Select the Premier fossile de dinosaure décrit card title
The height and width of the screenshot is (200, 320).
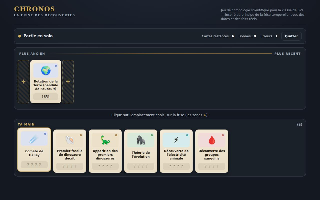pyautogui.click(x=70, y=154)
